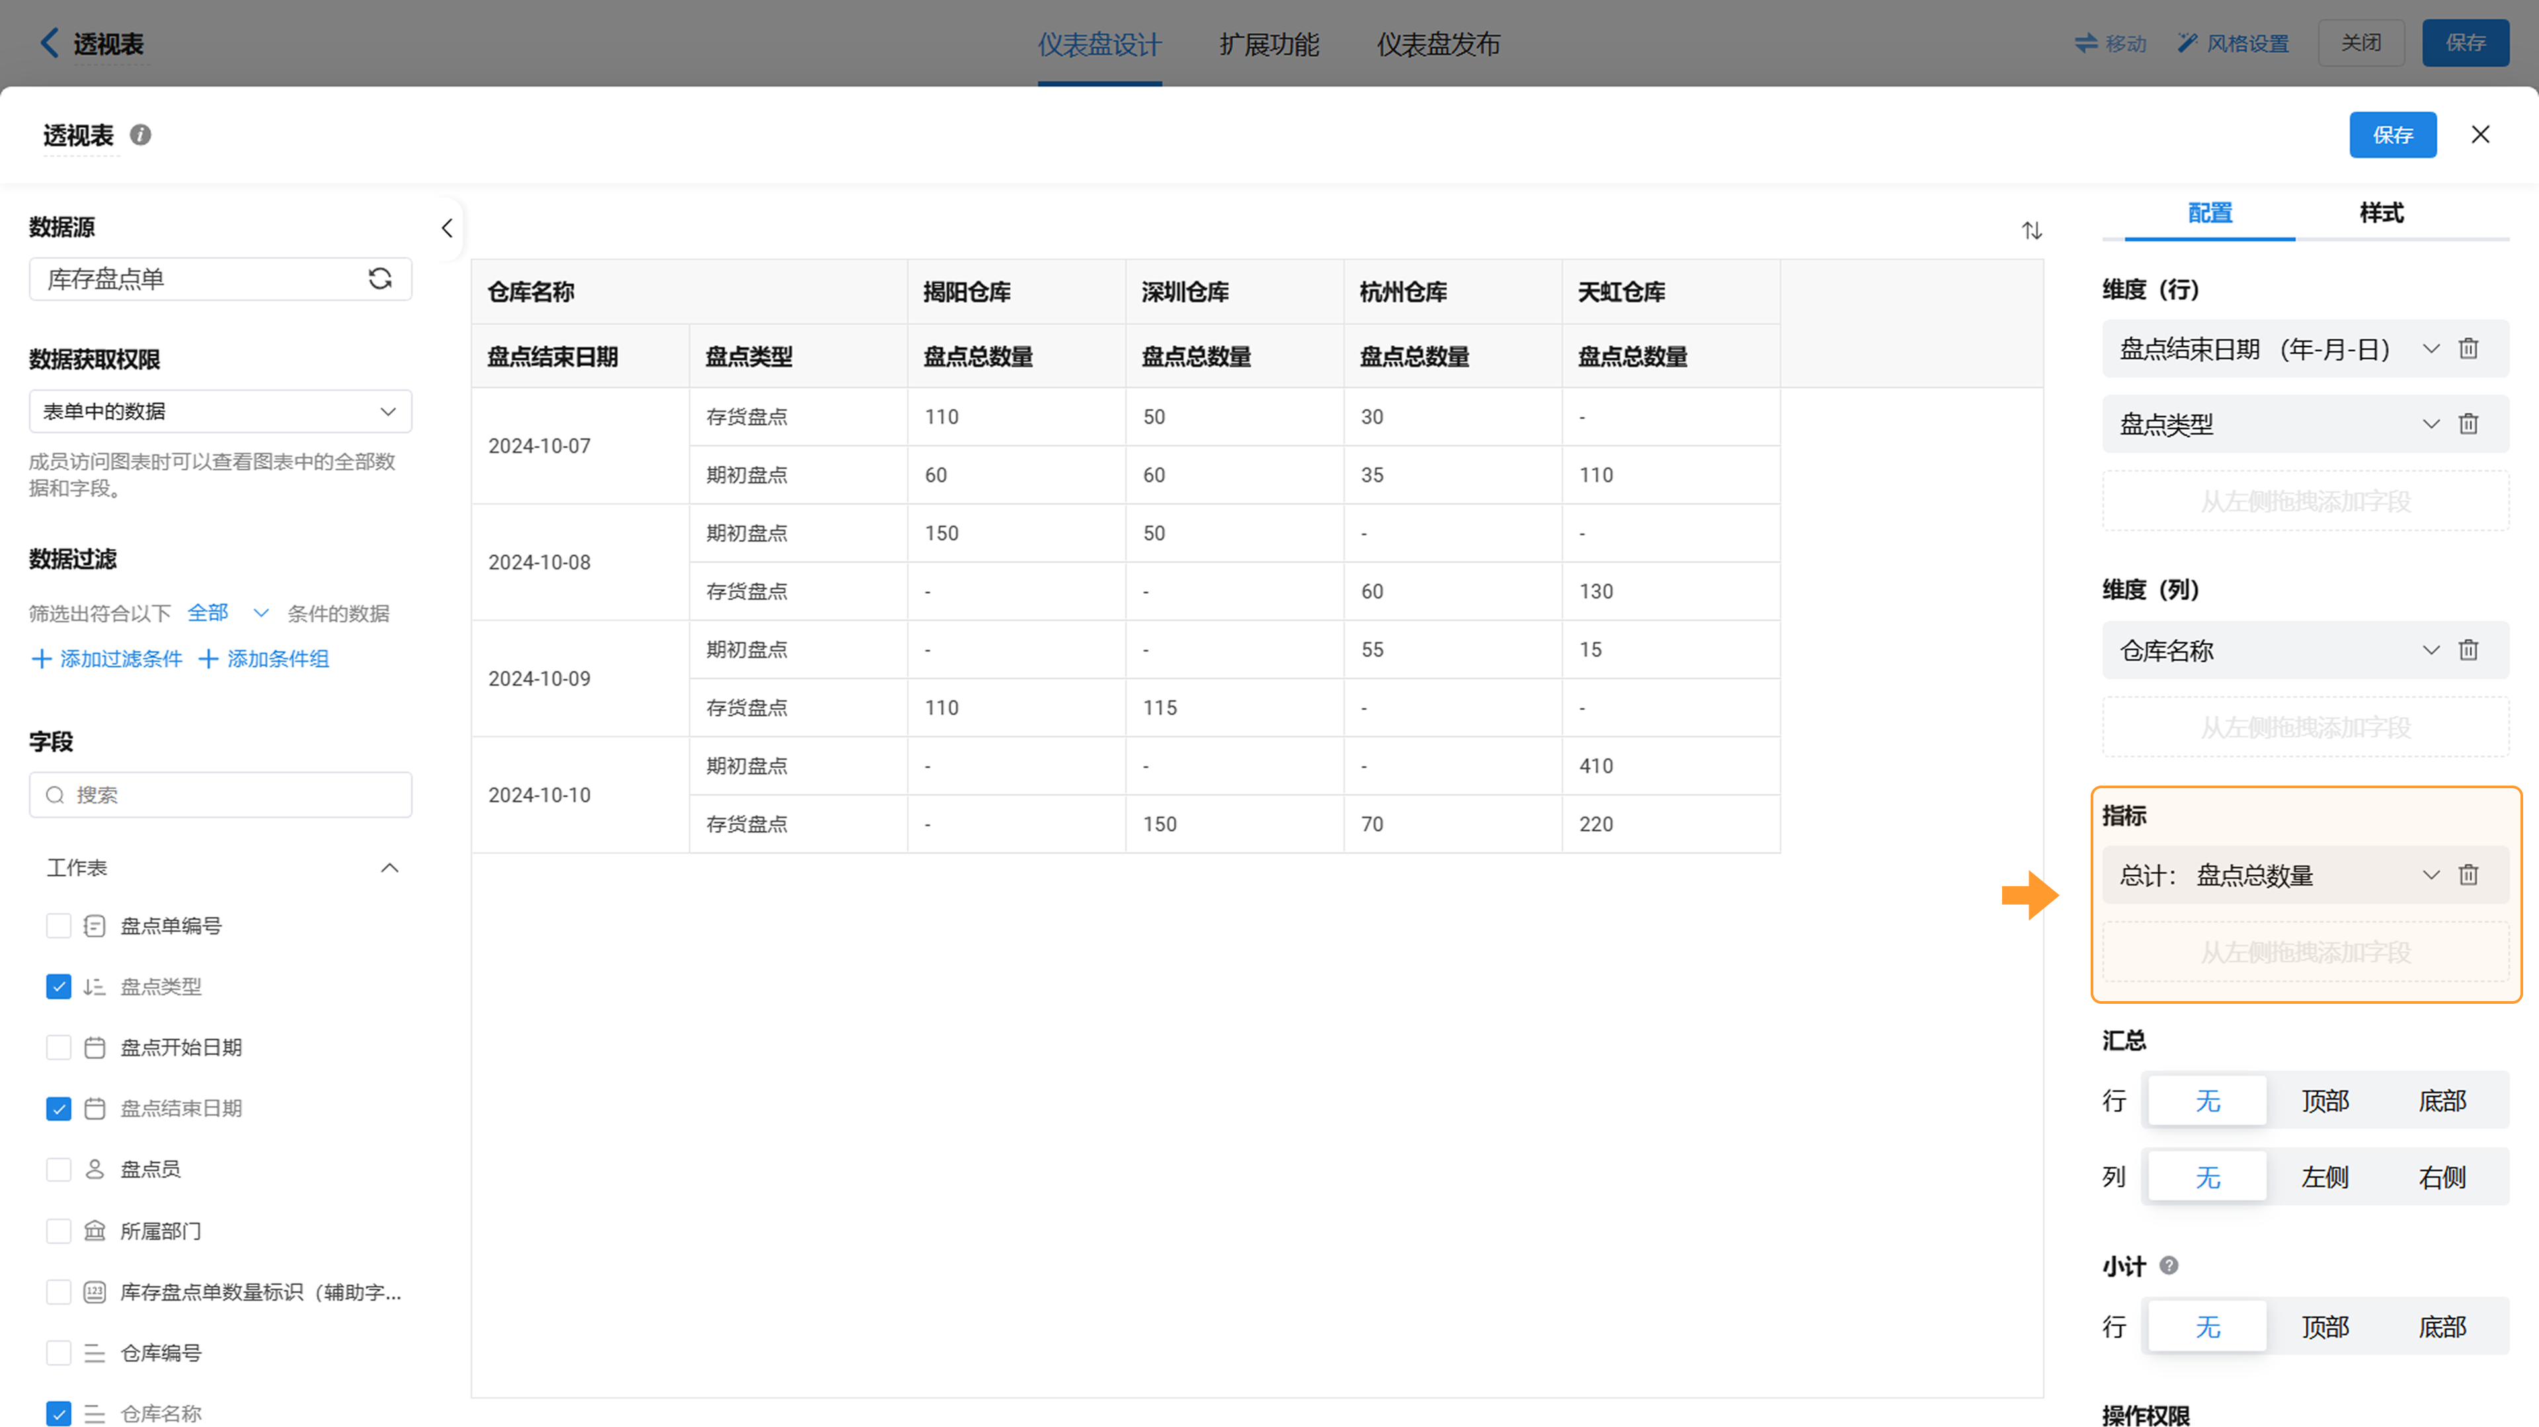Viewport: 2539px width, 1427px height.
Task: Delete the 盘点总数量 metric
Action: pos(2468,875)
